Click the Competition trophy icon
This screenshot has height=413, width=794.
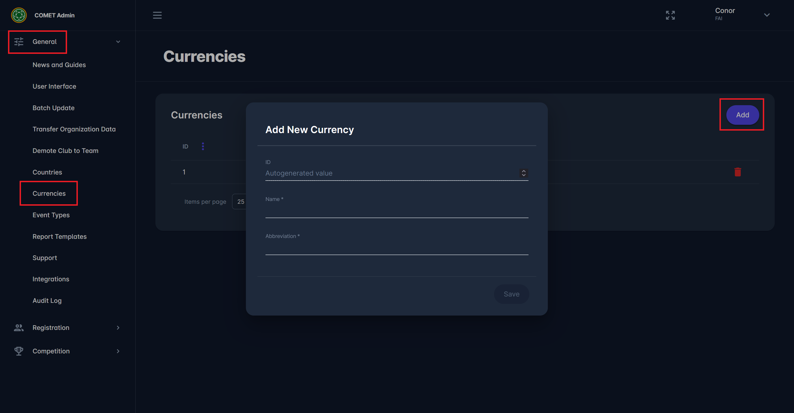click(19, 351)
